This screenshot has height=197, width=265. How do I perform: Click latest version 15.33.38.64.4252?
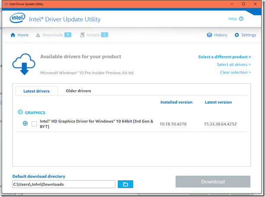pyautogui.click(x=220, y=124)
